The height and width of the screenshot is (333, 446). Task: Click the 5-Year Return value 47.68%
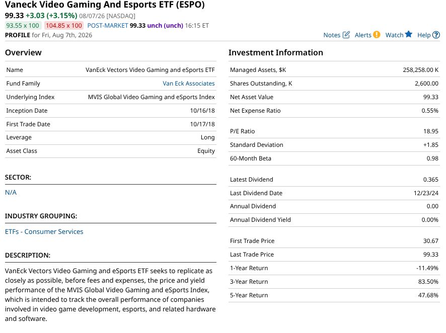(428, 295)
